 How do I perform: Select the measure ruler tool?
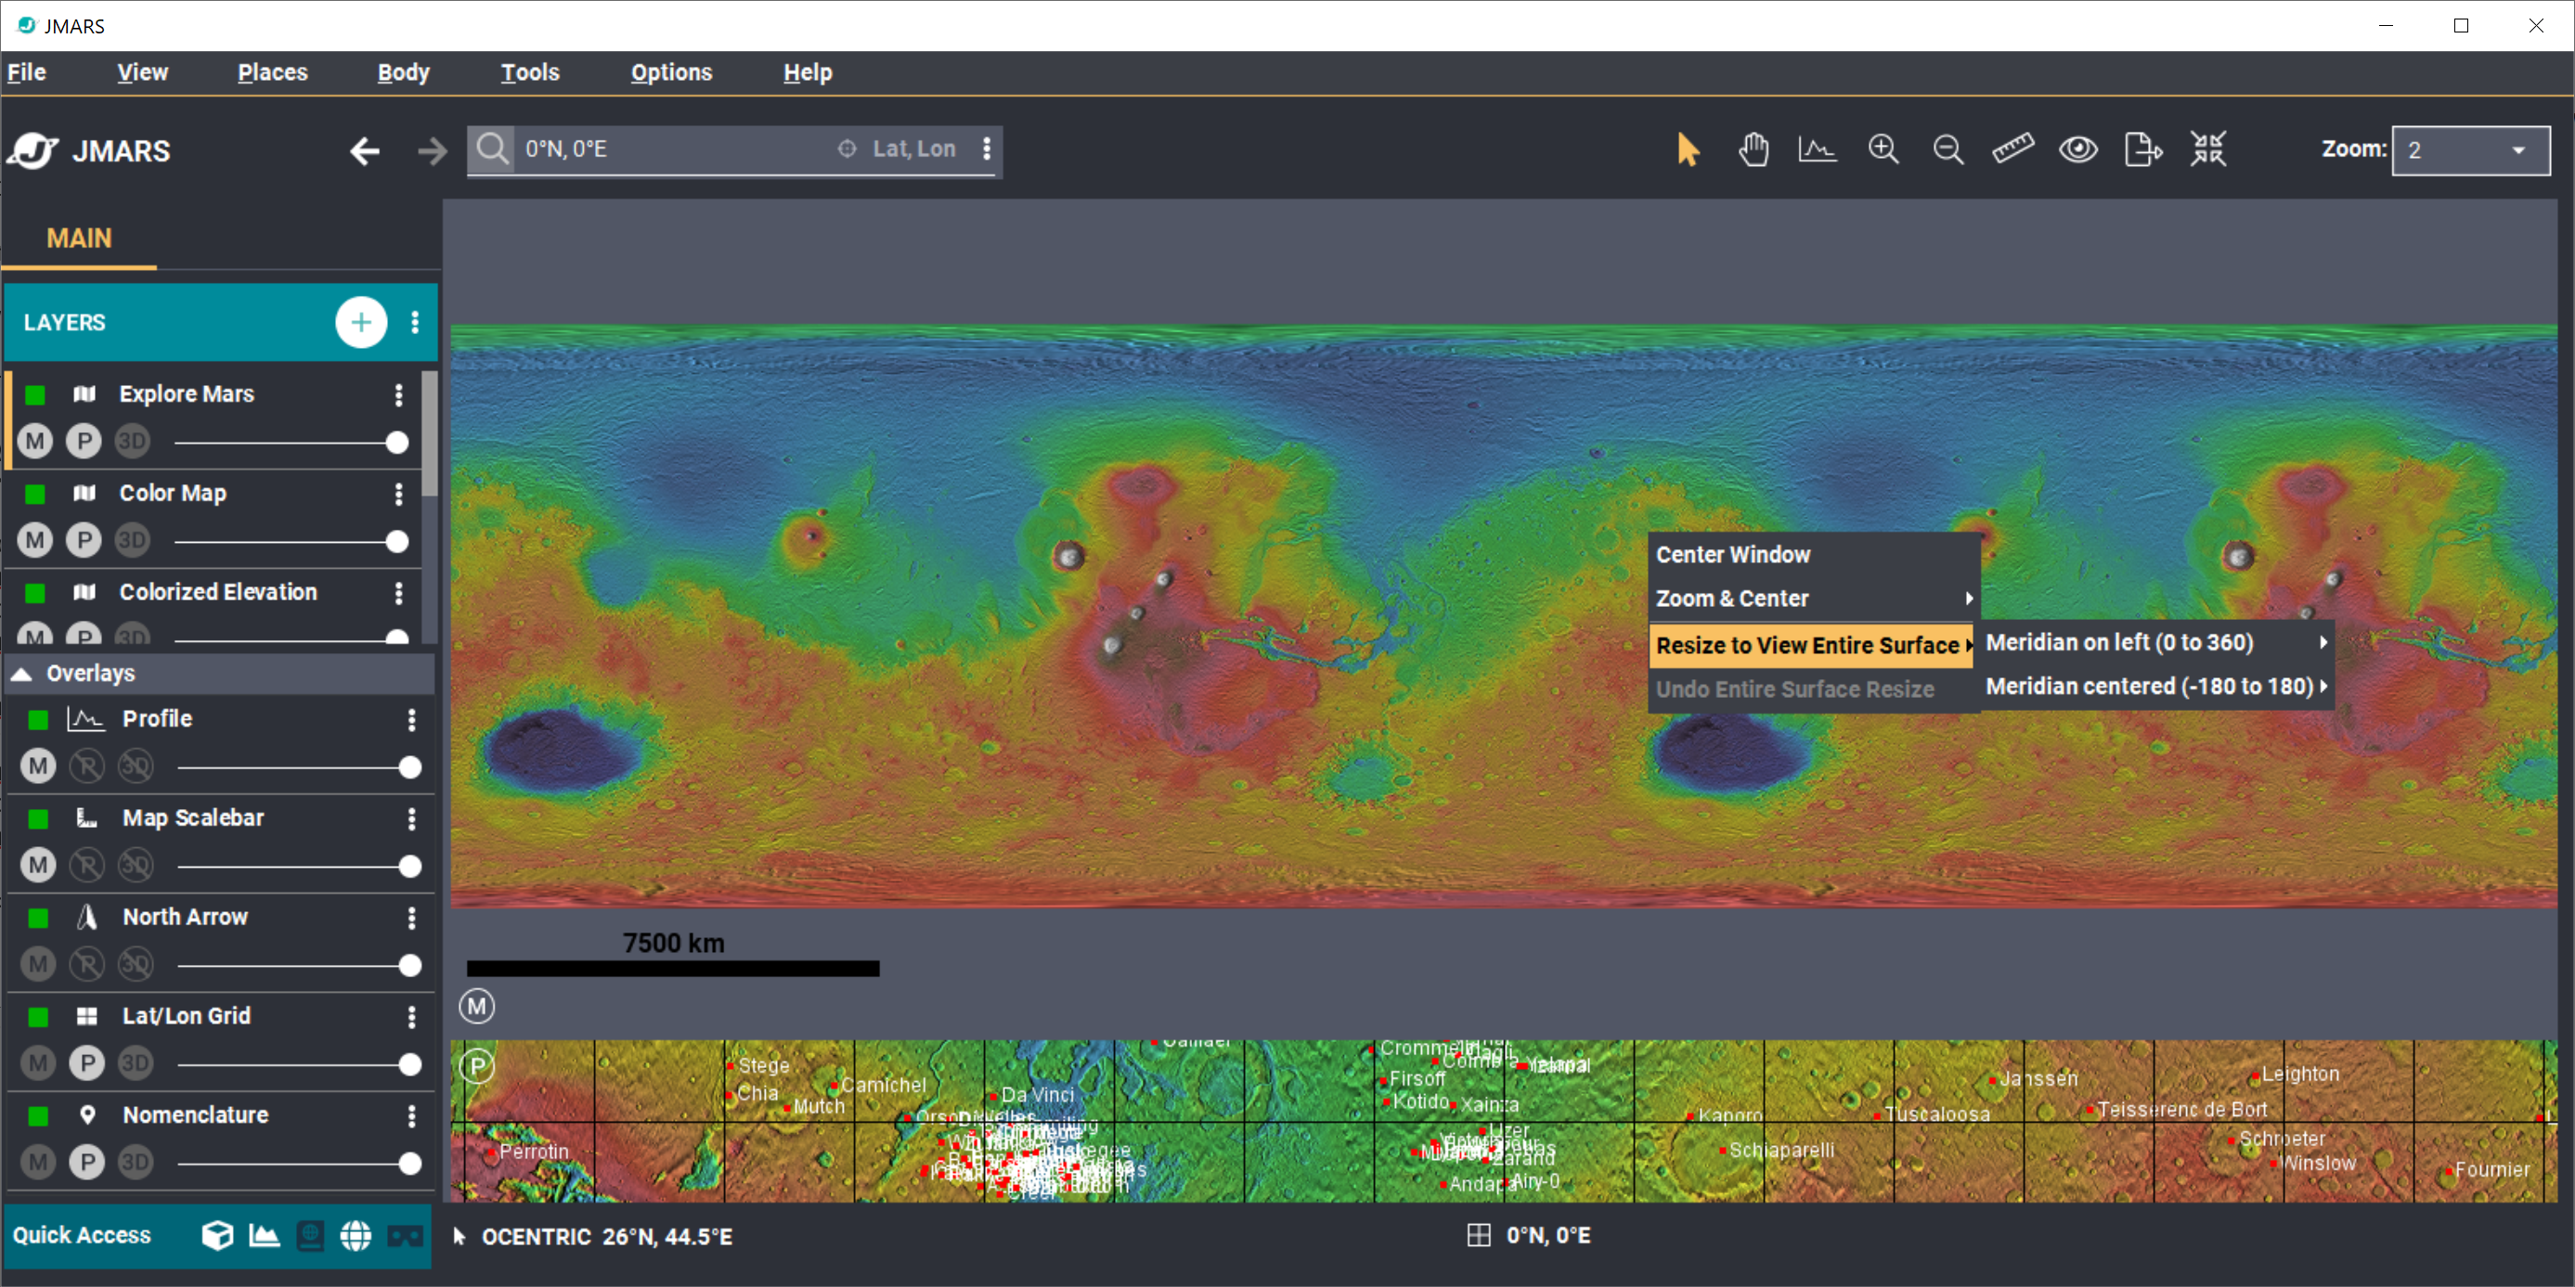click(x=2012, y=148)
